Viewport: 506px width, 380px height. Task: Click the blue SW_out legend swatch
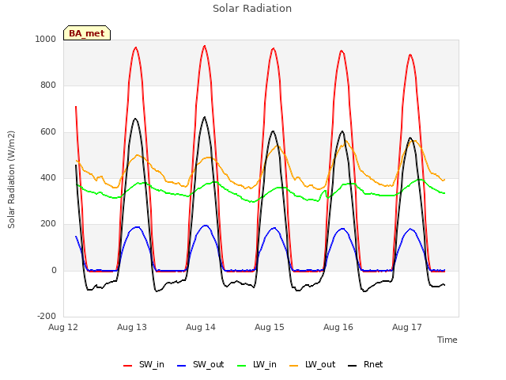tap(182, 366)
